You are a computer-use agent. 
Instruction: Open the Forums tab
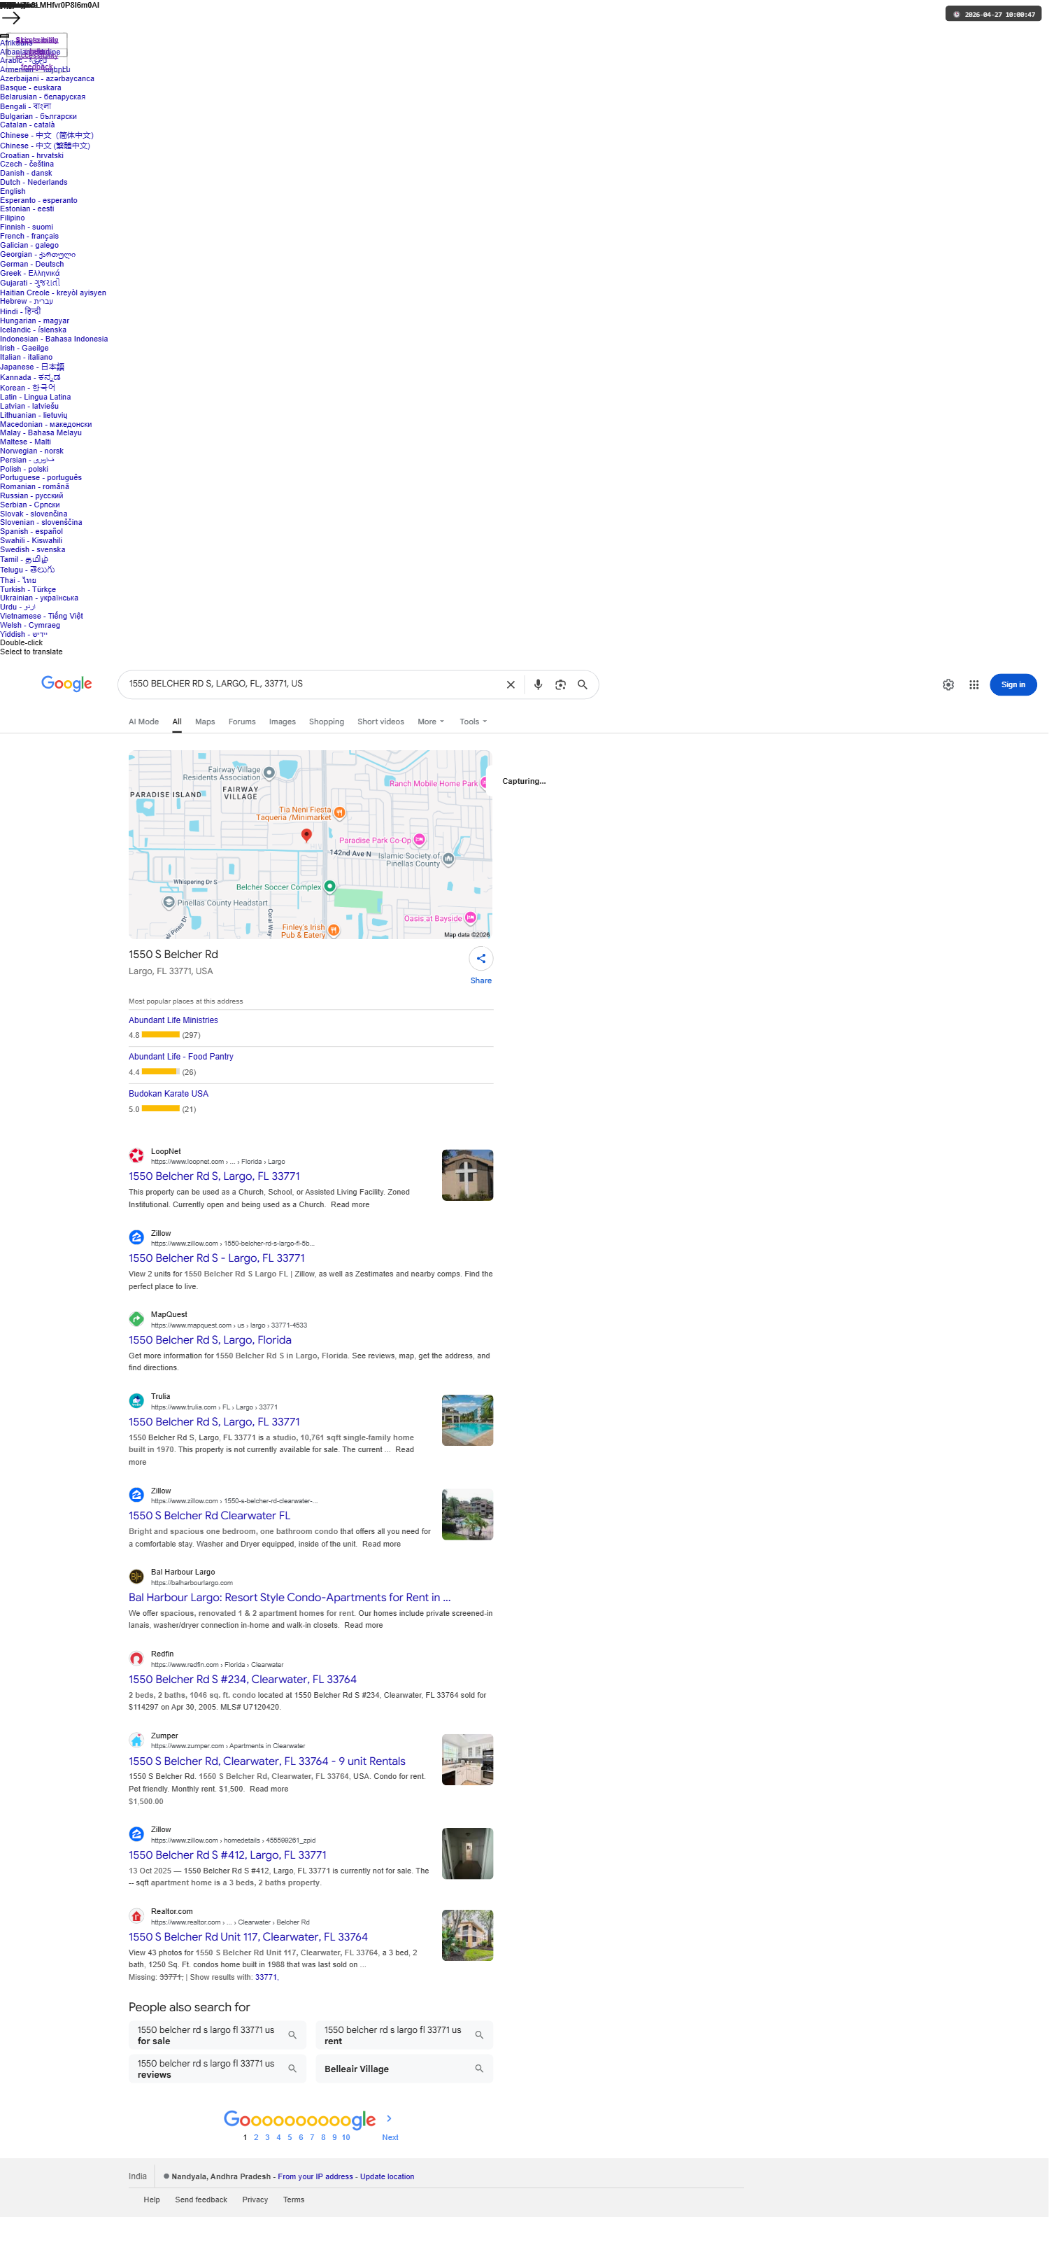(x=242, y=722)
